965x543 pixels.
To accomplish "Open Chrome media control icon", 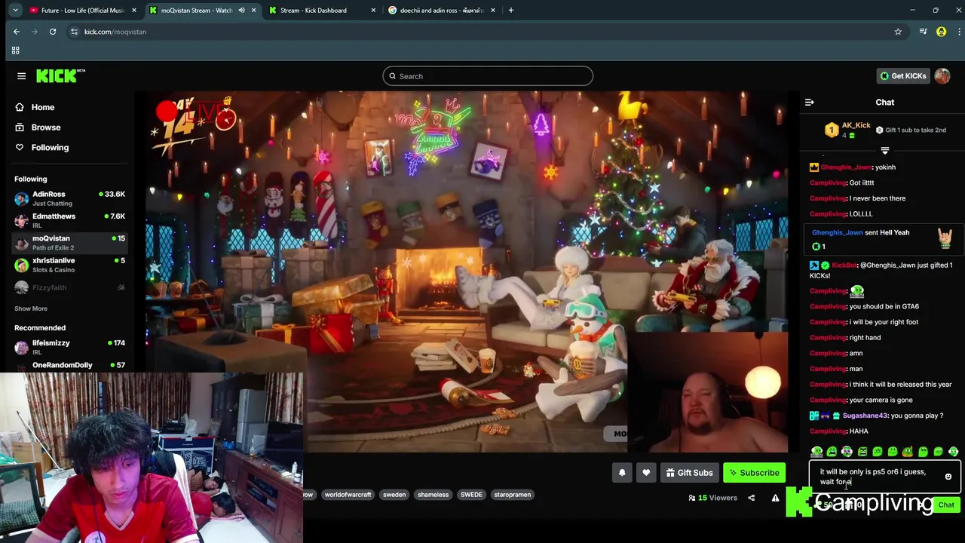I will [x=923, y=32].
